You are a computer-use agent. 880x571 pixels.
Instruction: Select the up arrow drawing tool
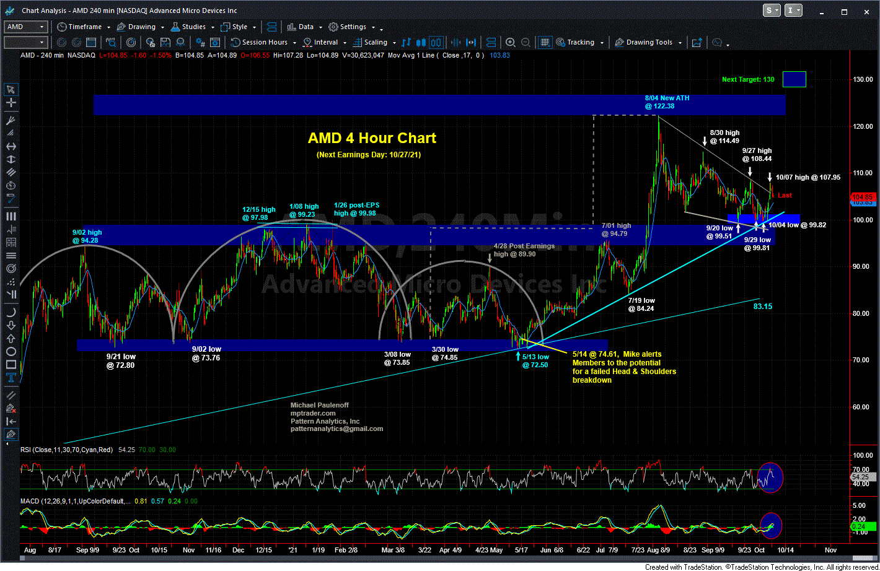pos(11,339)
